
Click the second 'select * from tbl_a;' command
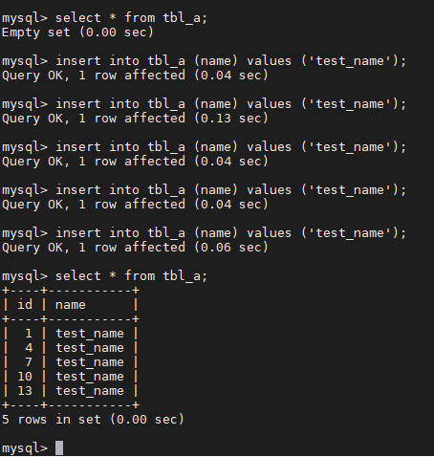(x=131, y=276)
